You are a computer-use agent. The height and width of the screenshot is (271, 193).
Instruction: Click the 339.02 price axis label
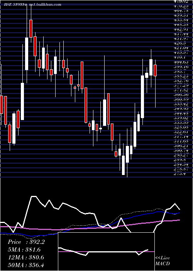(x=181, y=118)
